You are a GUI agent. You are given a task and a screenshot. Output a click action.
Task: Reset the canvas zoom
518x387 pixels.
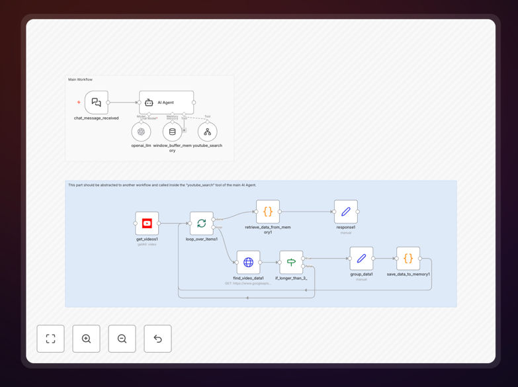click(157, 339)
